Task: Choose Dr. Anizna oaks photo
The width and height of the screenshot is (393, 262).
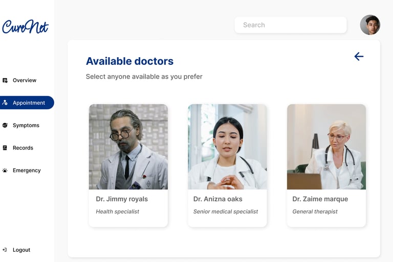Action: click(227, 147)
